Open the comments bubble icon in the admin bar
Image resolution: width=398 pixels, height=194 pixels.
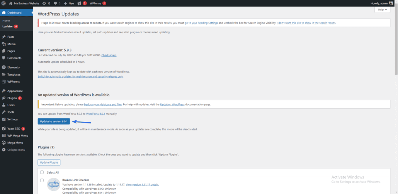point(55,3)
